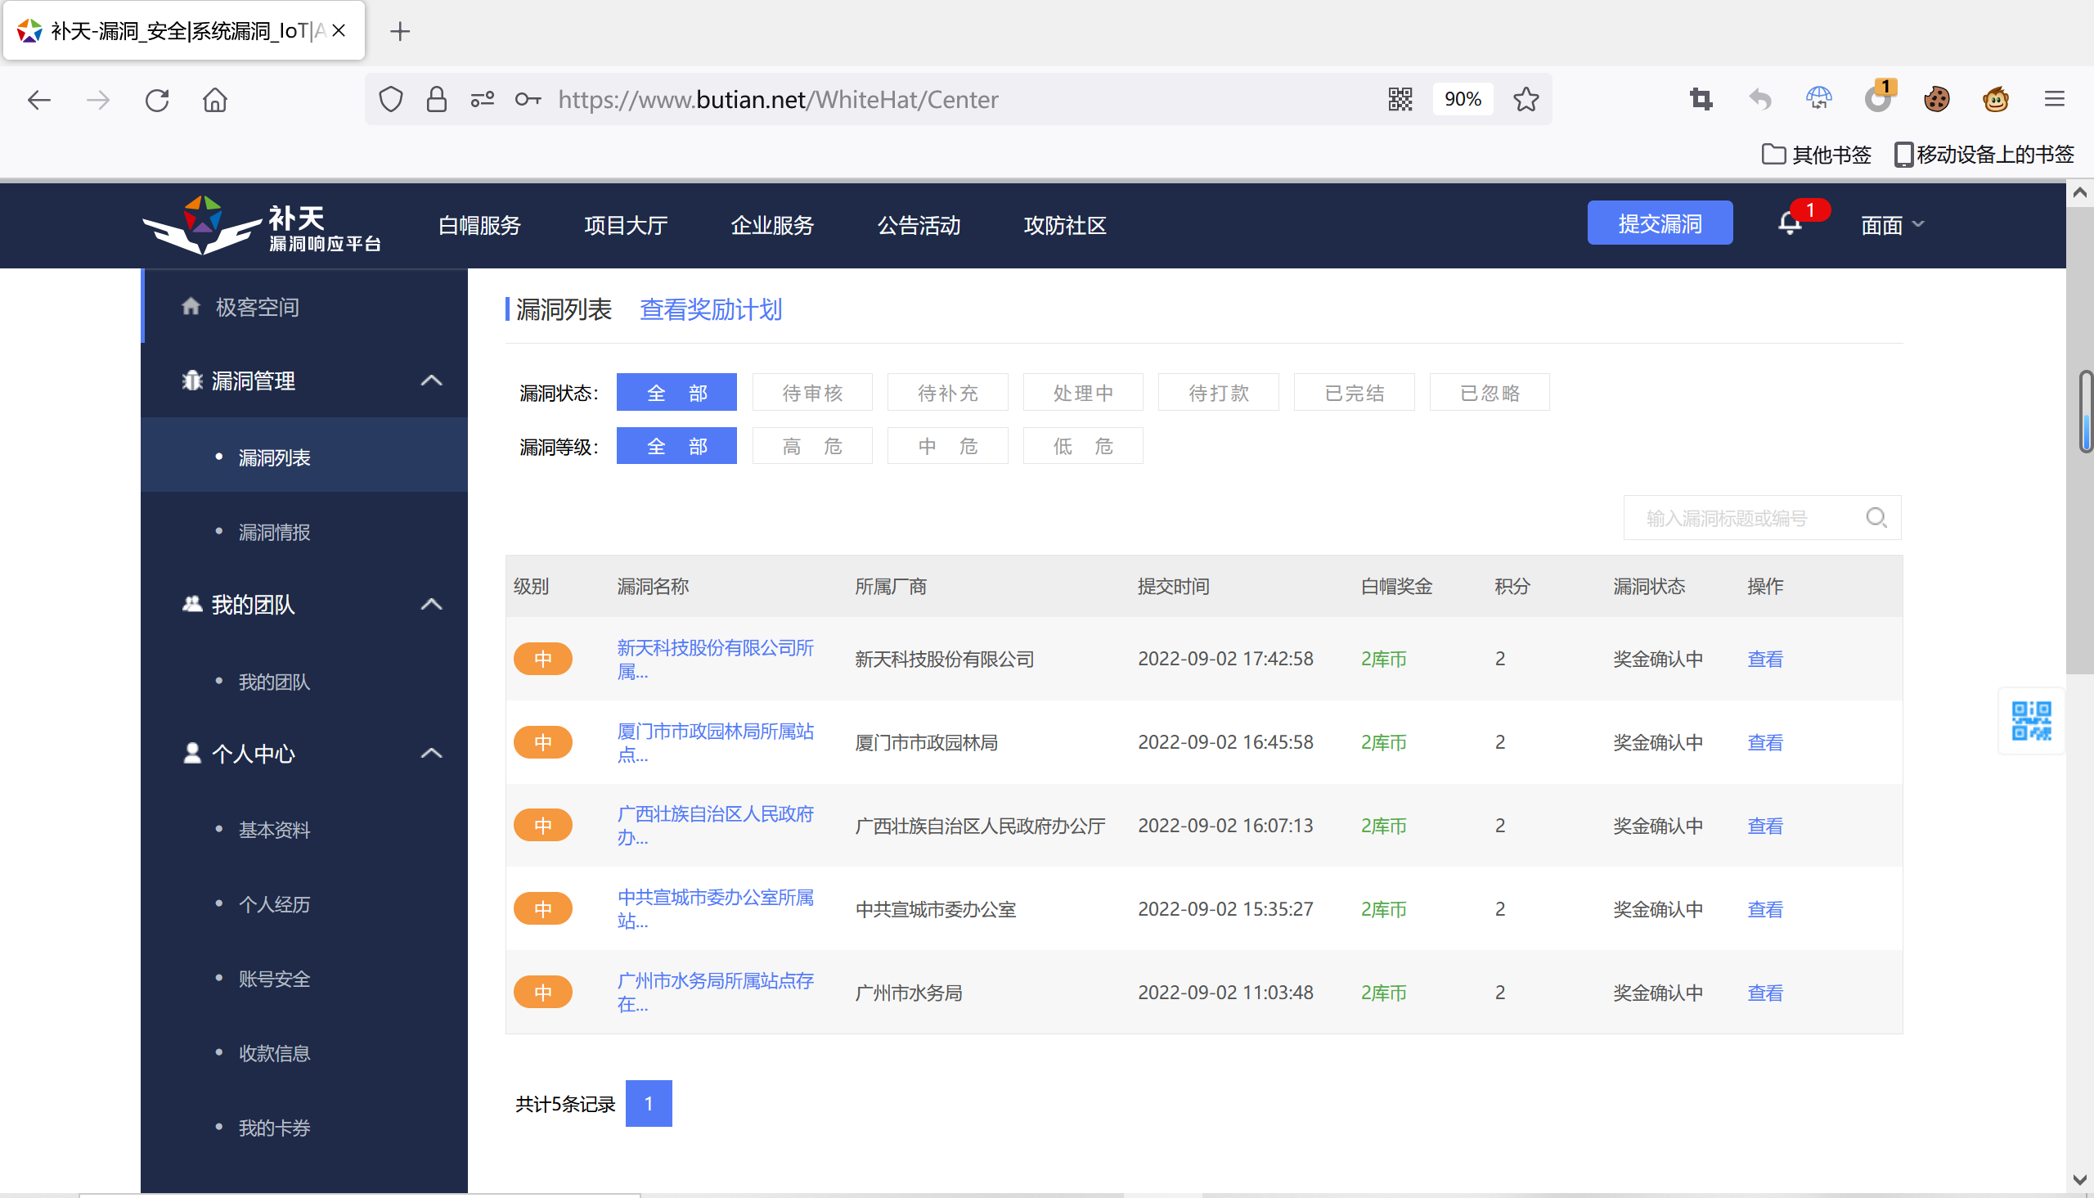This screenshot has height=1198, width=2094.
Task: Click the browser QR code generator icon
Action: tap(1400, 100)
